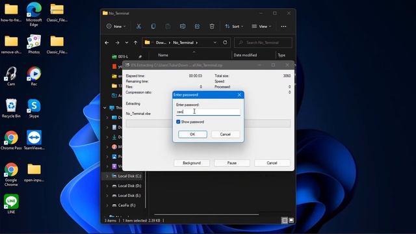Sort by the Date modified column header
The height and width of the screenshot is (234, 416).
click(x=245, y=55)
